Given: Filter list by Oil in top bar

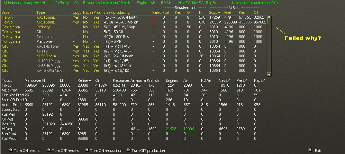Looking at the screenshot, I should (76, 3).
